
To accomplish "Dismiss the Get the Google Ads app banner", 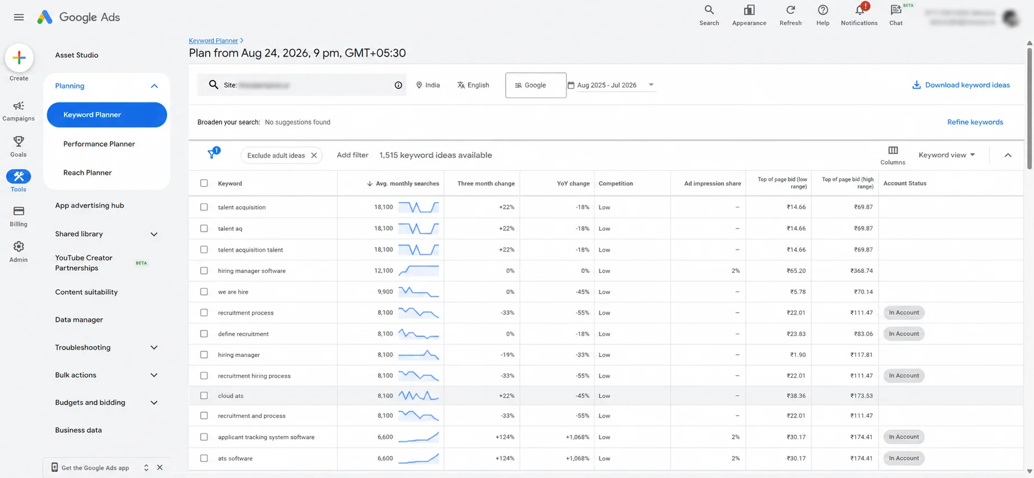I will click(x=160, y=467).
